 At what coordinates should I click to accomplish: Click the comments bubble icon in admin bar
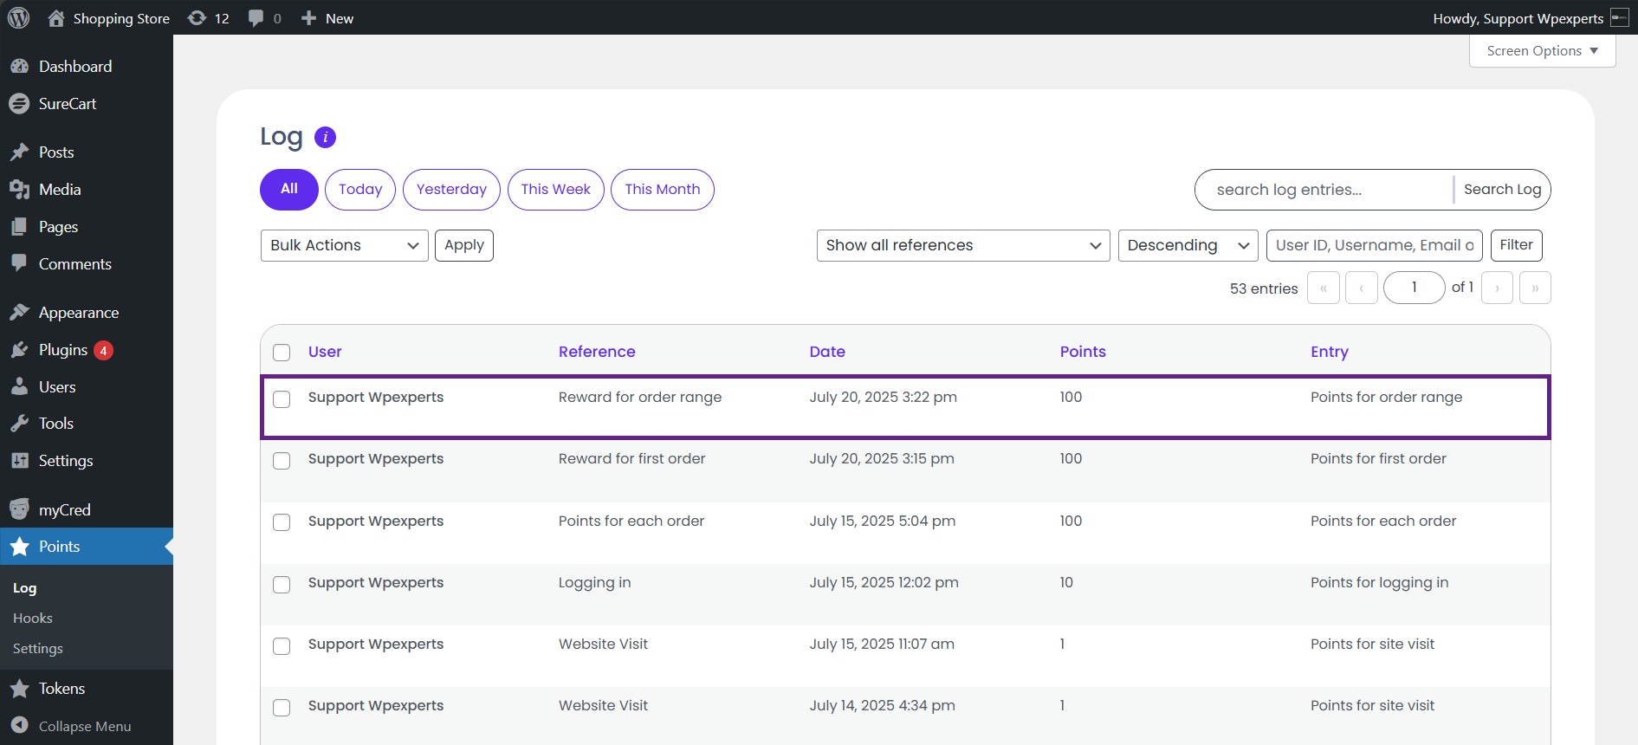coord(256,18)
